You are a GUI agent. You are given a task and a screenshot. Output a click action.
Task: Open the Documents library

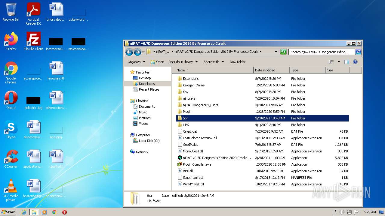coord(147,106)
